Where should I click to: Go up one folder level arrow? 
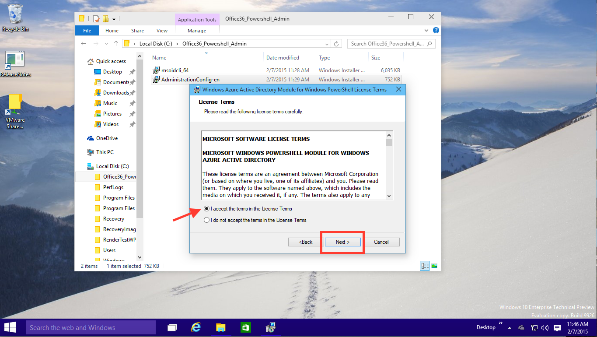point(116,44)
